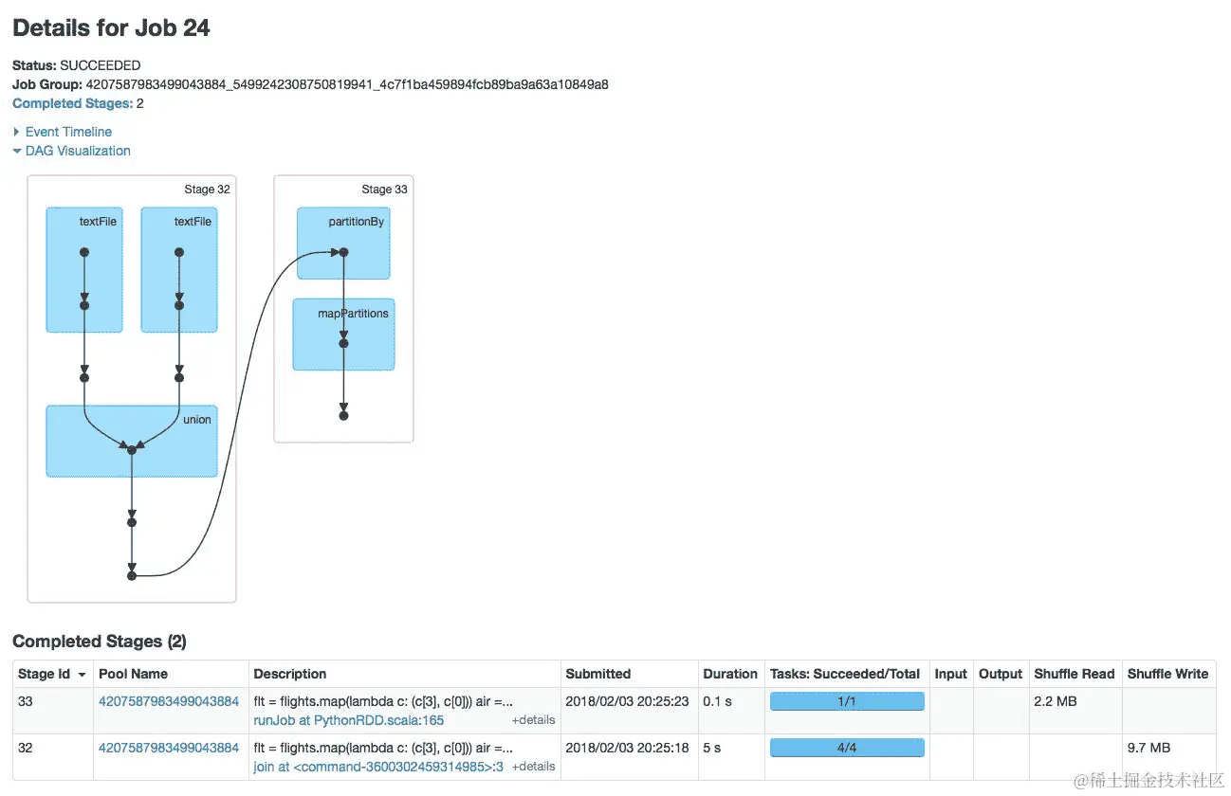Sort by Input column header
Image resolution: width=1231 pixels, height=796 pixels.
pyautogui.click(x=950, y=674)
